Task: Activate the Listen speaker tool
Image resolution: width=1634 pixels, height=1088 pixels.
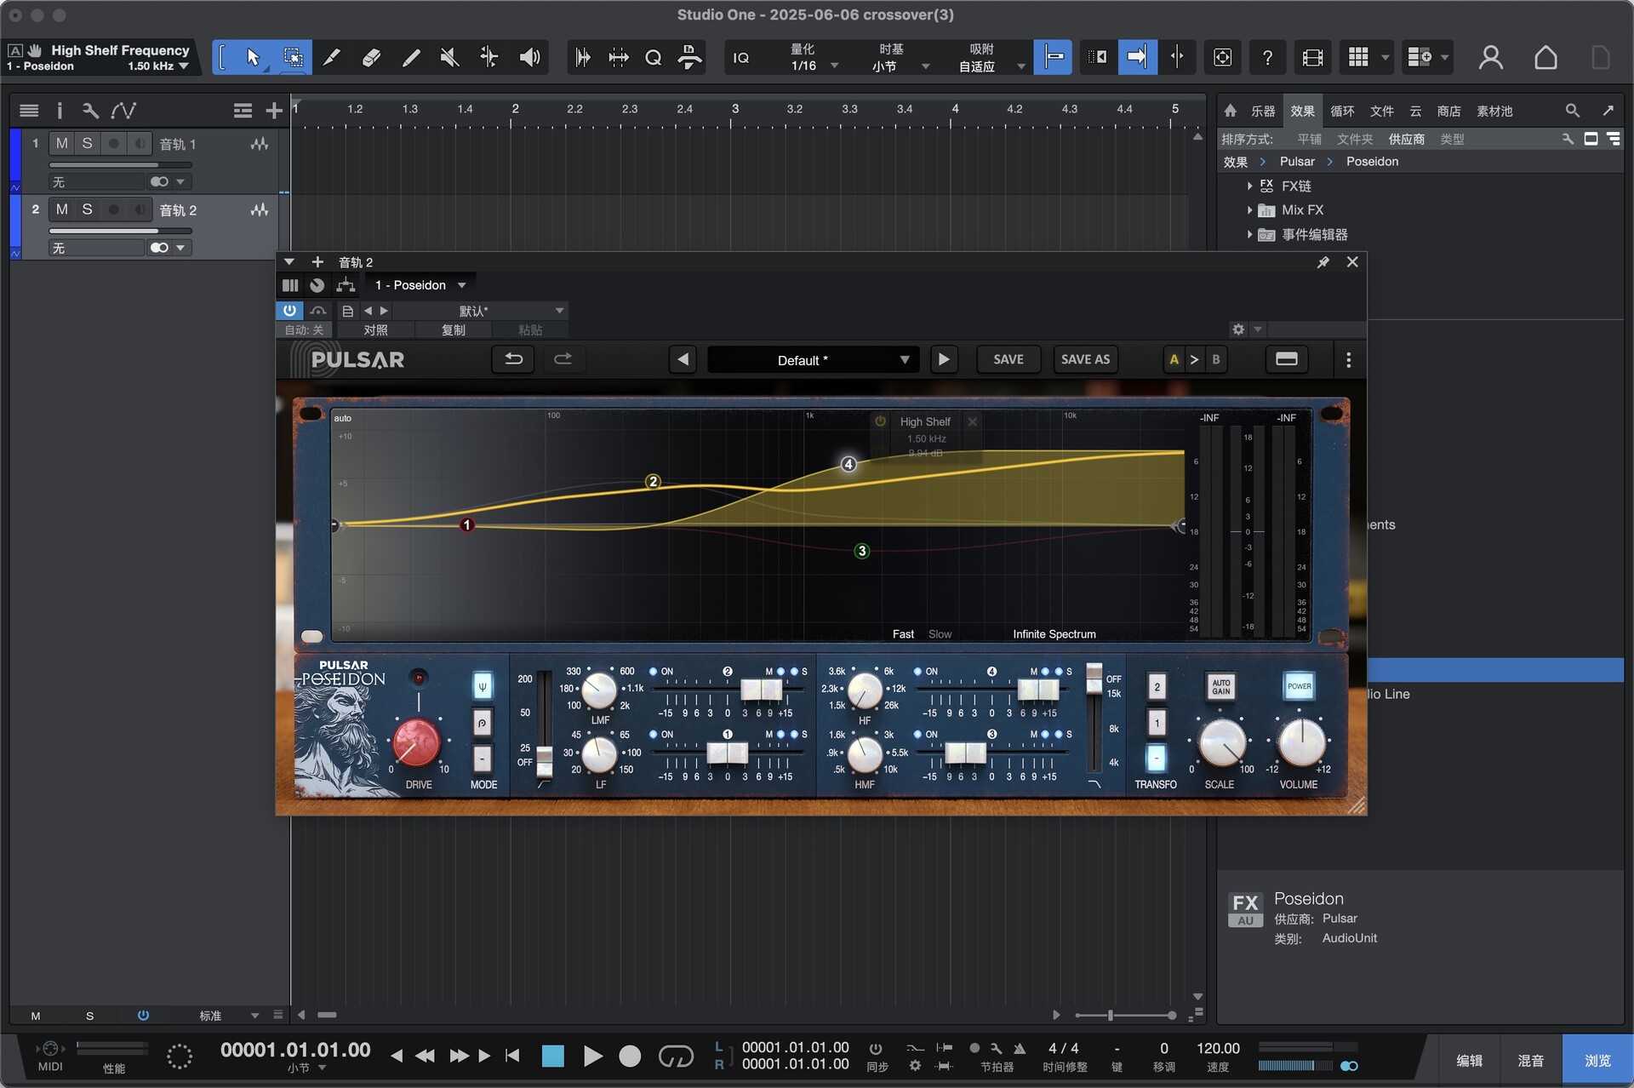Action: tap(529, 57)
